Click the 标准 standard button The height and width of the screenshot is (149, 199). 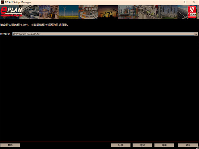click(x=121, y=145)
